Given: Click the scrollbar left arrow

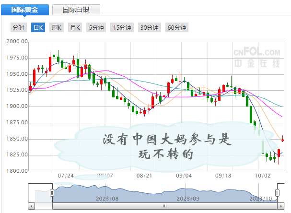Looking at the screenshot, I should [31, 206].
